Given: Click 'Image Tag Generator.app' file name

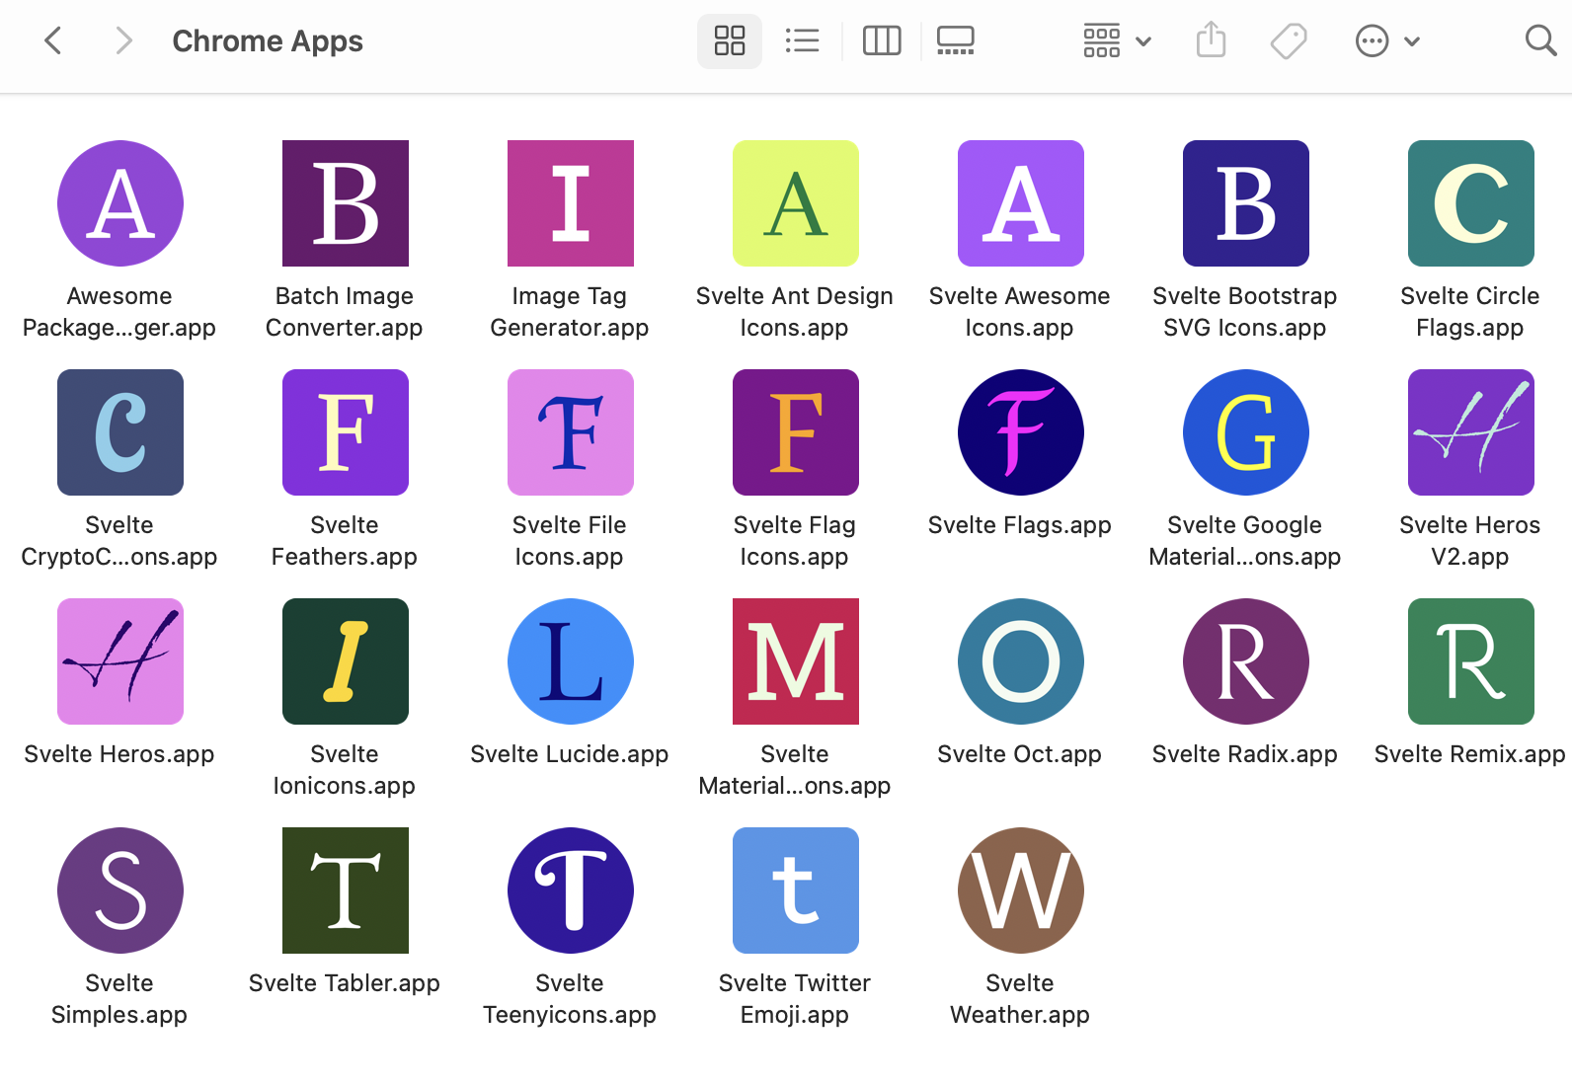Looking at the screenshot, I should click(x=570, y=312).
